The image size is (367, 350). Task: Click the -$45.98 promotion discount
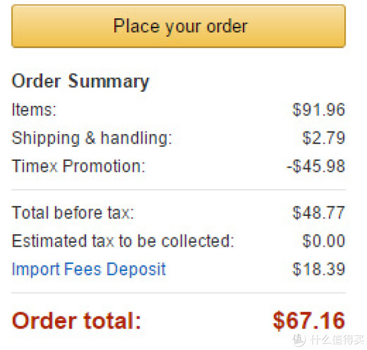pos(316,166)
